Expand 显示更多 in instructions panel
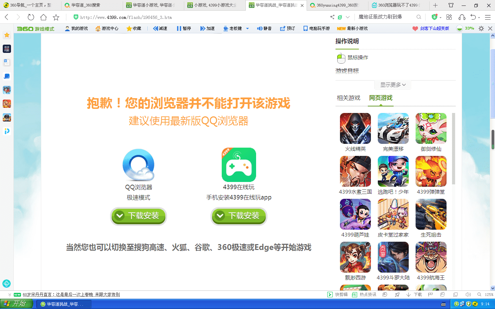 click(x=393, y=85)
